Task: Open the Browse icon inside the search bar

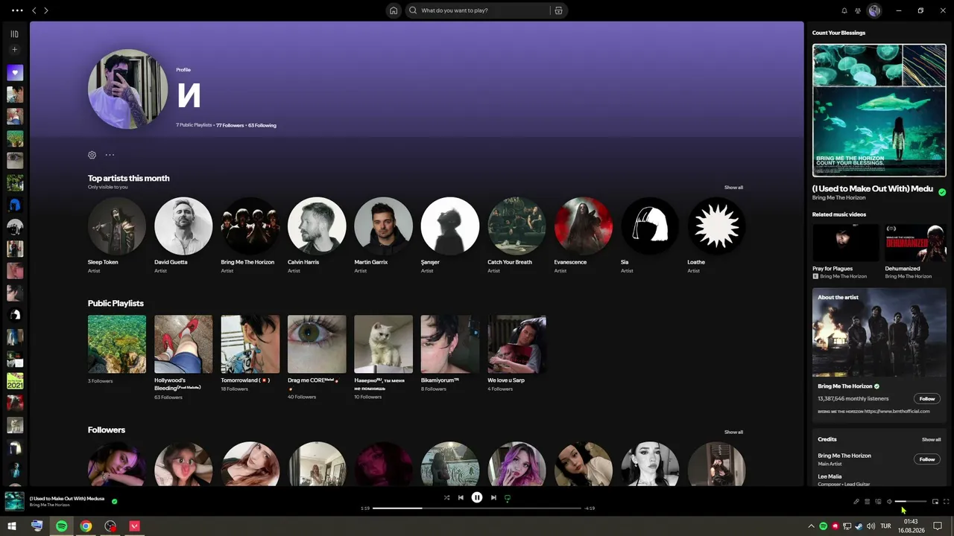Action: tap(558, 10)
